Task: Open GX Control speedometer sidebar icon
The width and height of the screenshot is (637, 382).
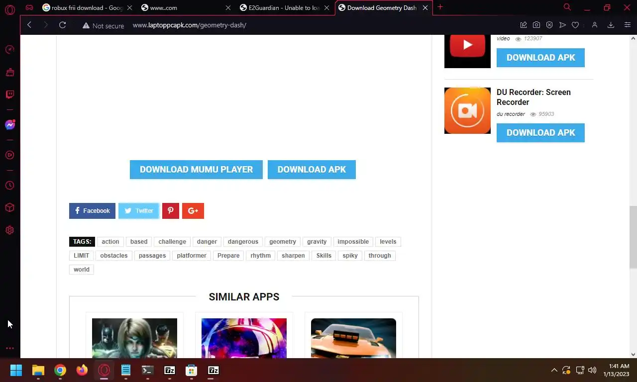Action: 9,50
